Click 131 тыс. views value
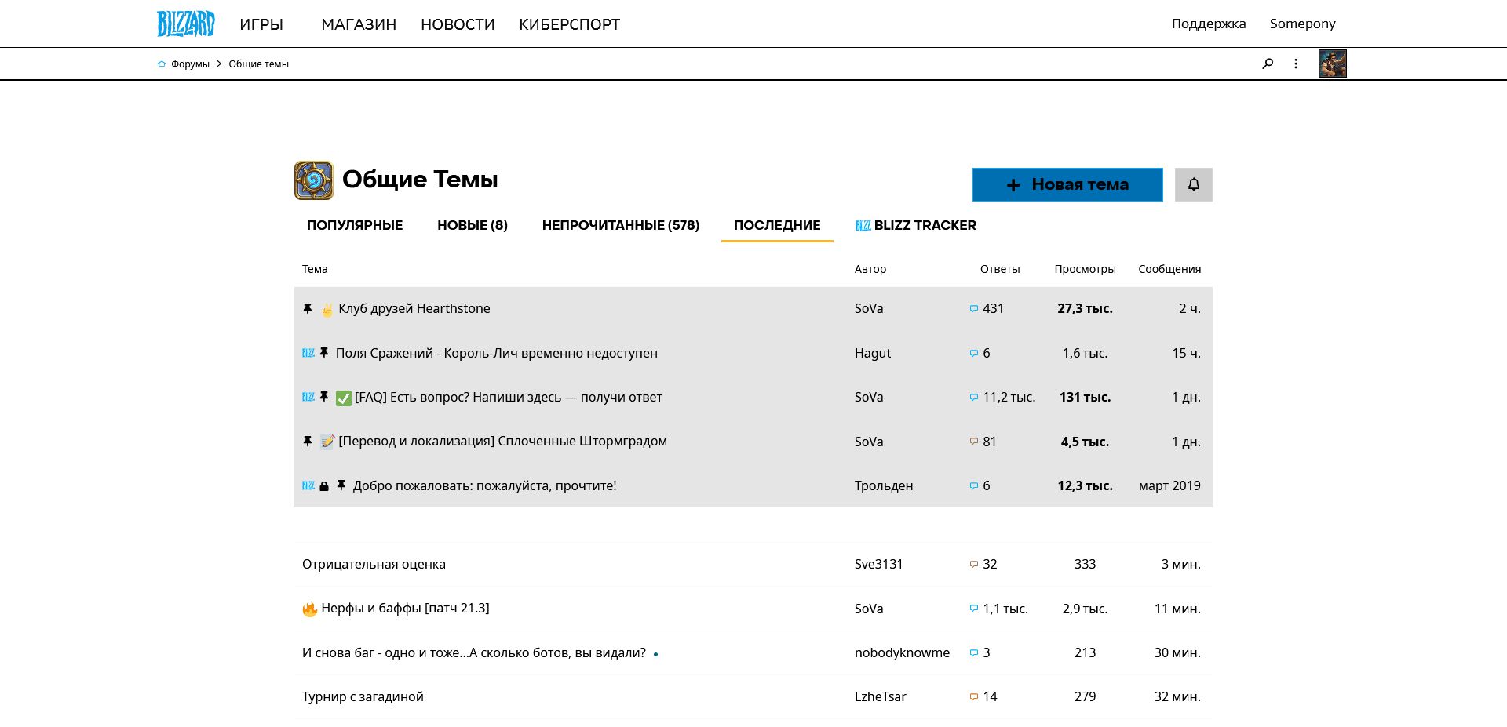 coord(1085,397)
